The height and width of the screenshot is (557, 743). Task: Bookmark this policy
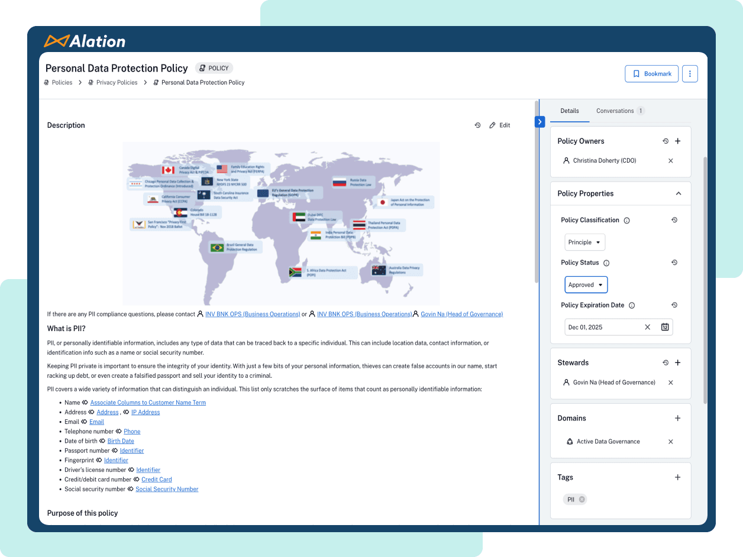coord(651,73)
